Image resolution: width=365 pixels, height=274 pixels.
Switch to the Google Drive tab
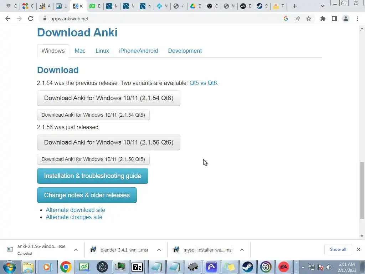pos(196,6)
